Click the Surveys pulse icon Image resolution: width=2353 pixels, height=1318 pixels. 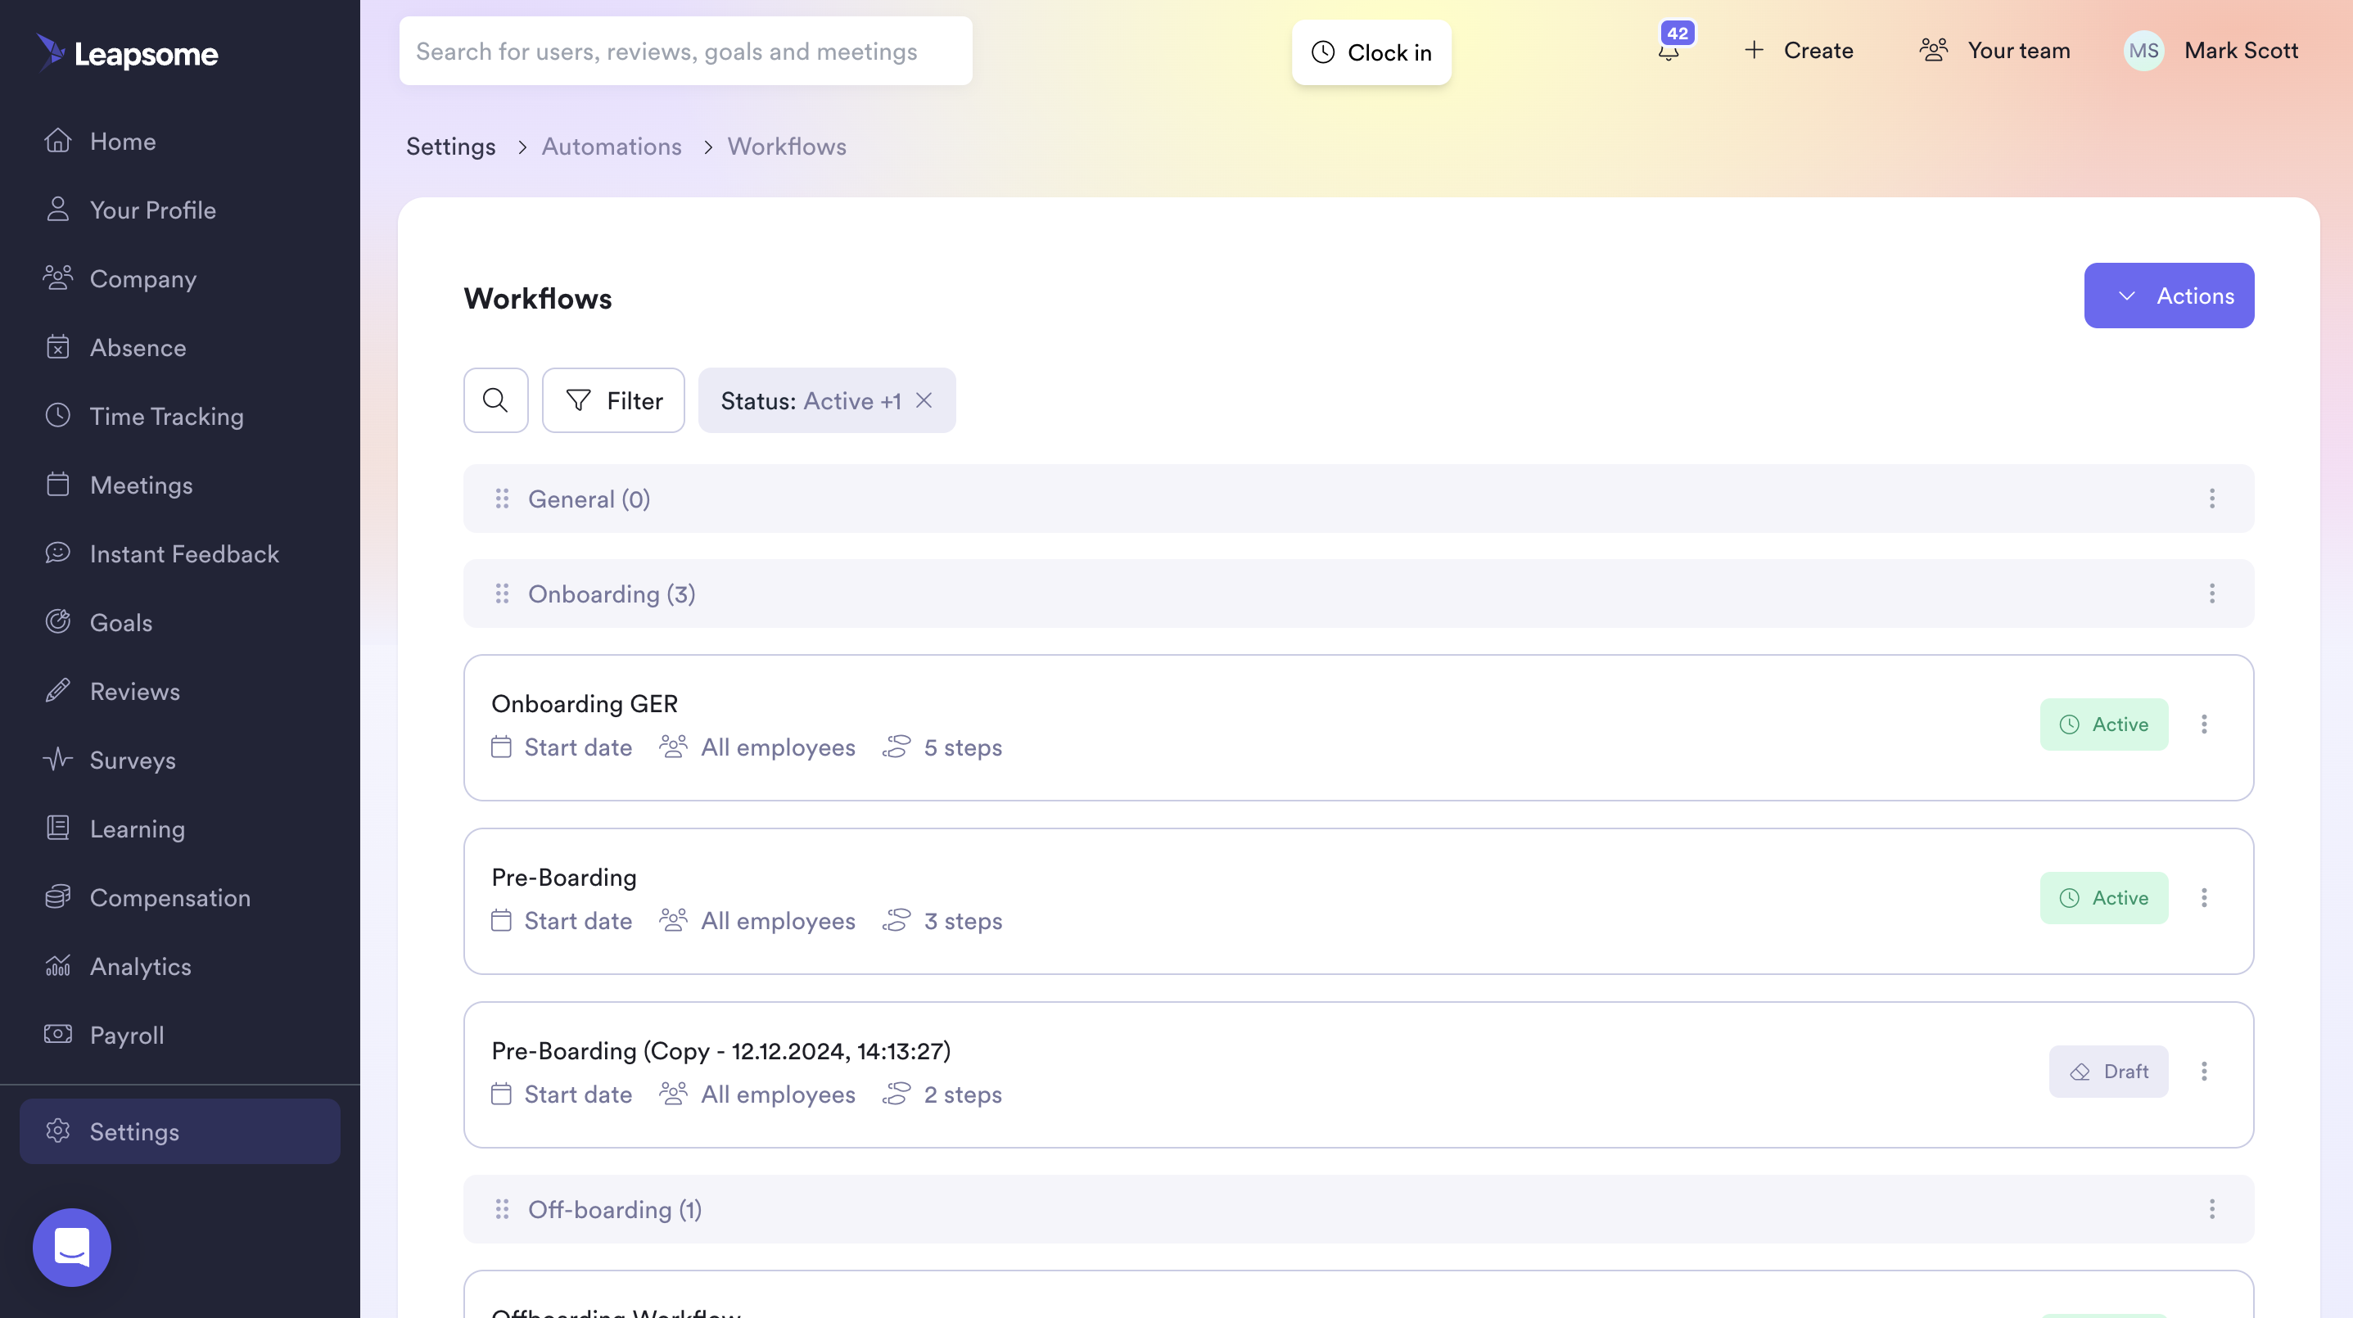pyautogui.click(x=57, y=759)
